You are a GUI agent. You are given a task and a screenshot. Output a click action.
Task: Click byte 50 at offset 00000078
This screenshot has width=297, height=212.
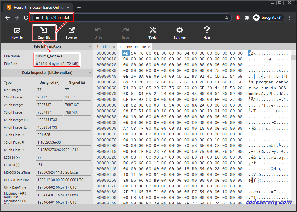[187, 94]
